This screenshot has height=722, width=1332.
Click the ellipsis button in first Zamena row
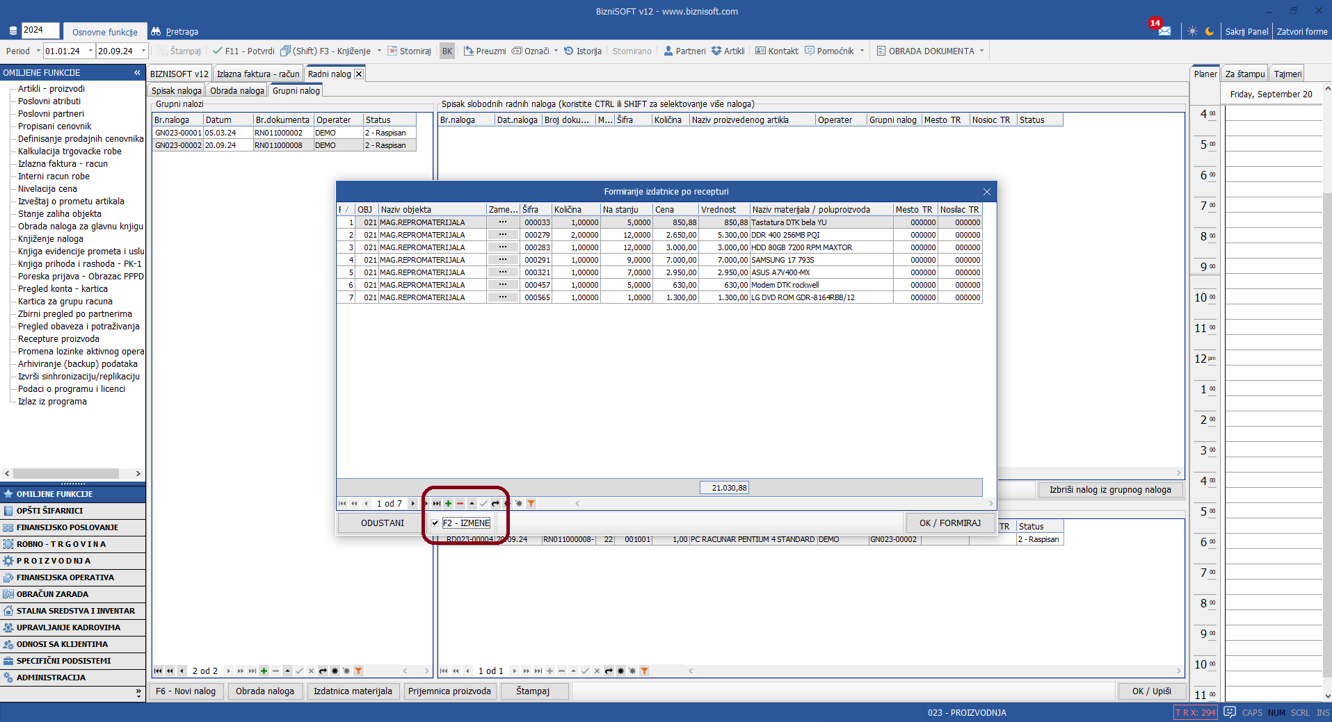(502, 222)
